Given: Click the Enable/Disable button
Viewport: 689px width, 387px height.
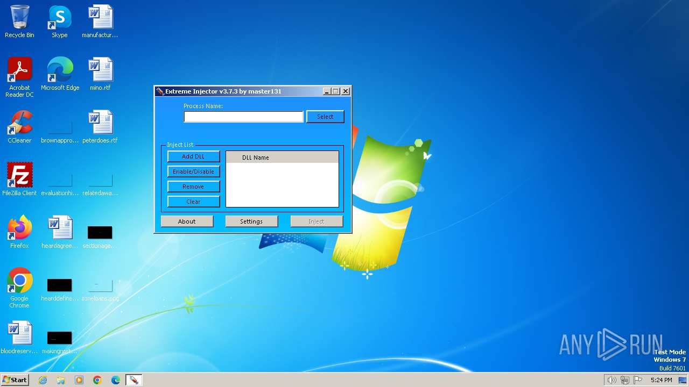Looking at the screenshot, I should 193,171.
